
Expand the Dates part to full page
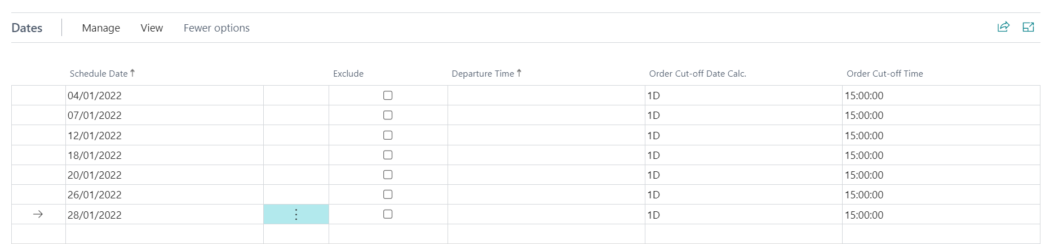click(1028, 27)
